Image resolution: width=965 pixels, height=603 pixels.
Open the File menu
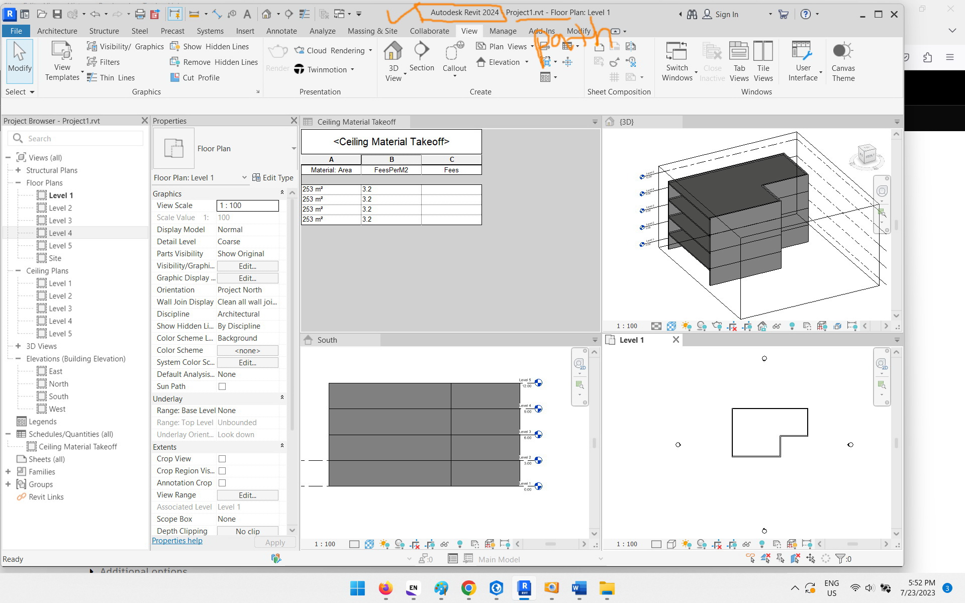click(x=16, y=31)
